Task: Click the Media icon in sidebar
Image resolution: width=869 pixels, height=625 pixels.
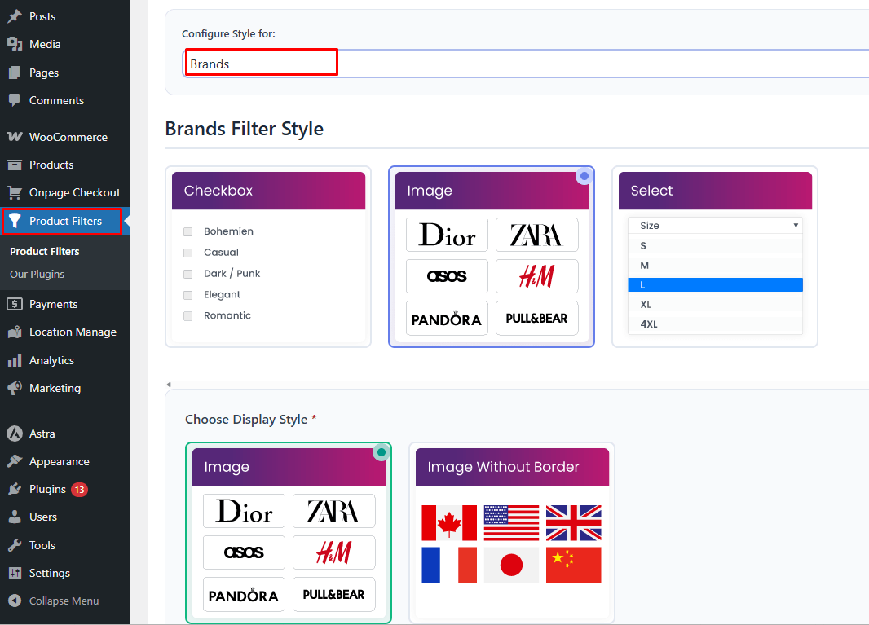Action: (x=15, y=44)
